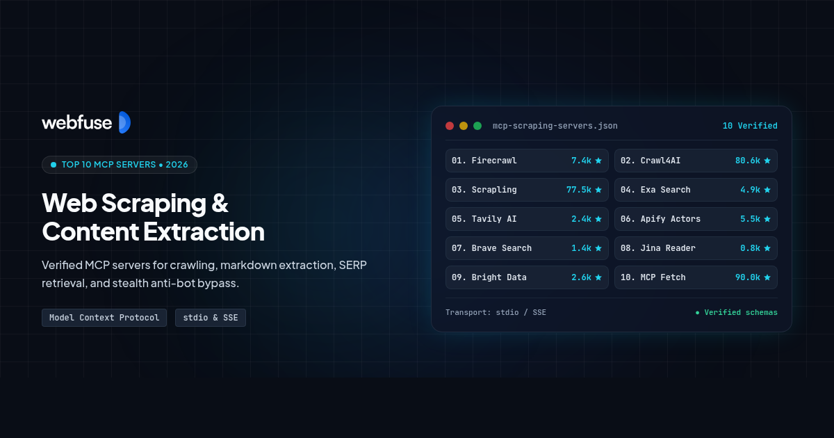The image size is (834, 438).
Task: Open the 06. Apify Actors entry
Action: 696,219
